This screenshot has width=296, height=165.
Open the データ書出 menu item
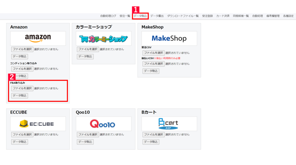point(157,16)
